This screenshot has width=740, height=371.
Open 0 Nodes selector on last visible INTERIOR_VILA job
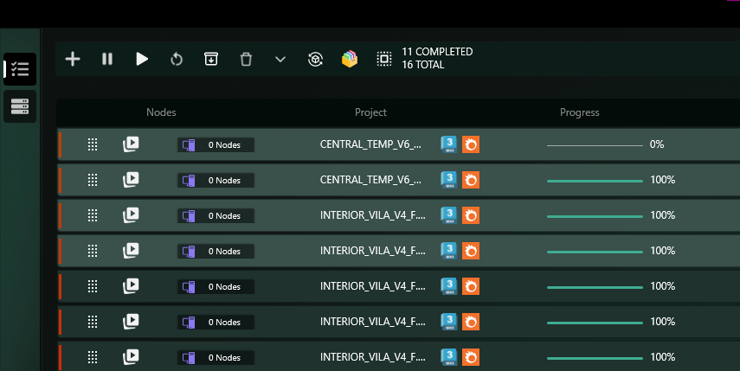pyautogui.click(x=216, y=357)
